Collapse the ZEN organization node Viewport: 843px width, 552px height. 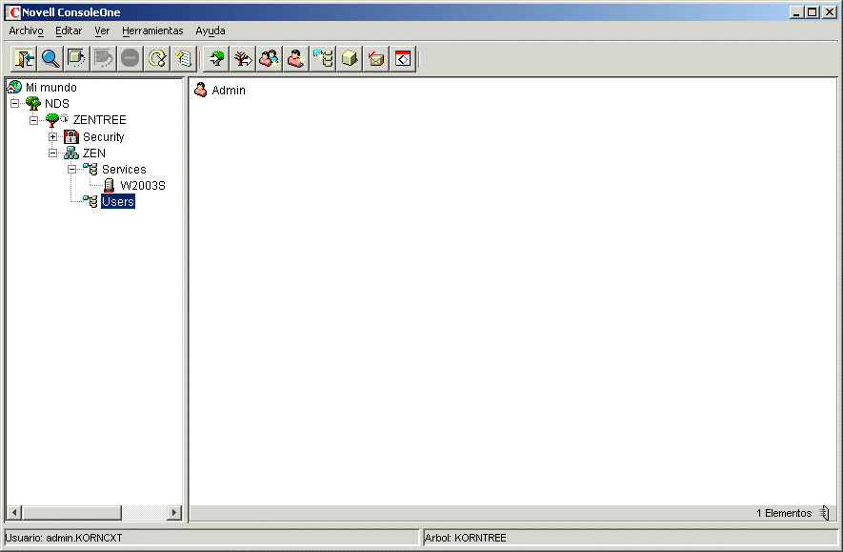tap(52, 153)
